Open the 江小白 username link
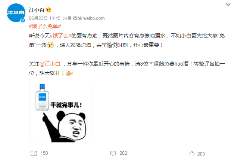Screen dimensions: 231x160 tap(37, 10)
